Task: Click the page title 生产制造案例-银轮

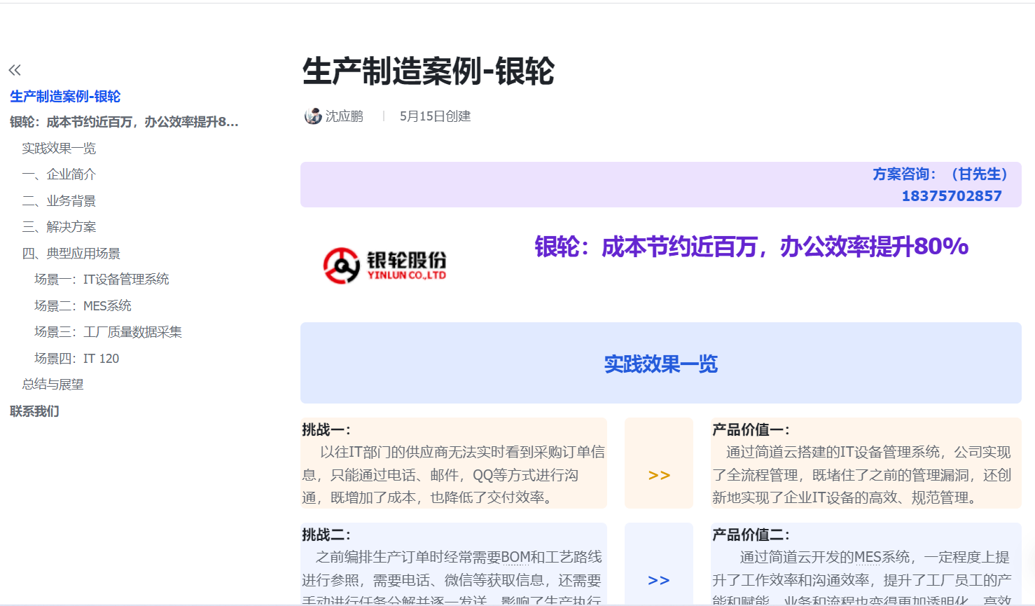Action: coord(429,71)
